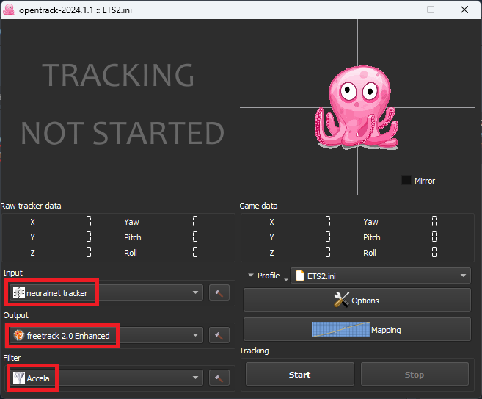Click the Game data Pitch label
This screenshot has width=482, height=399.
[372, 237]
